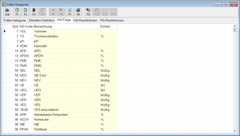240x136 pixels.
Task: Click sort value 4 in KEIM row
Action: point(12,46)
